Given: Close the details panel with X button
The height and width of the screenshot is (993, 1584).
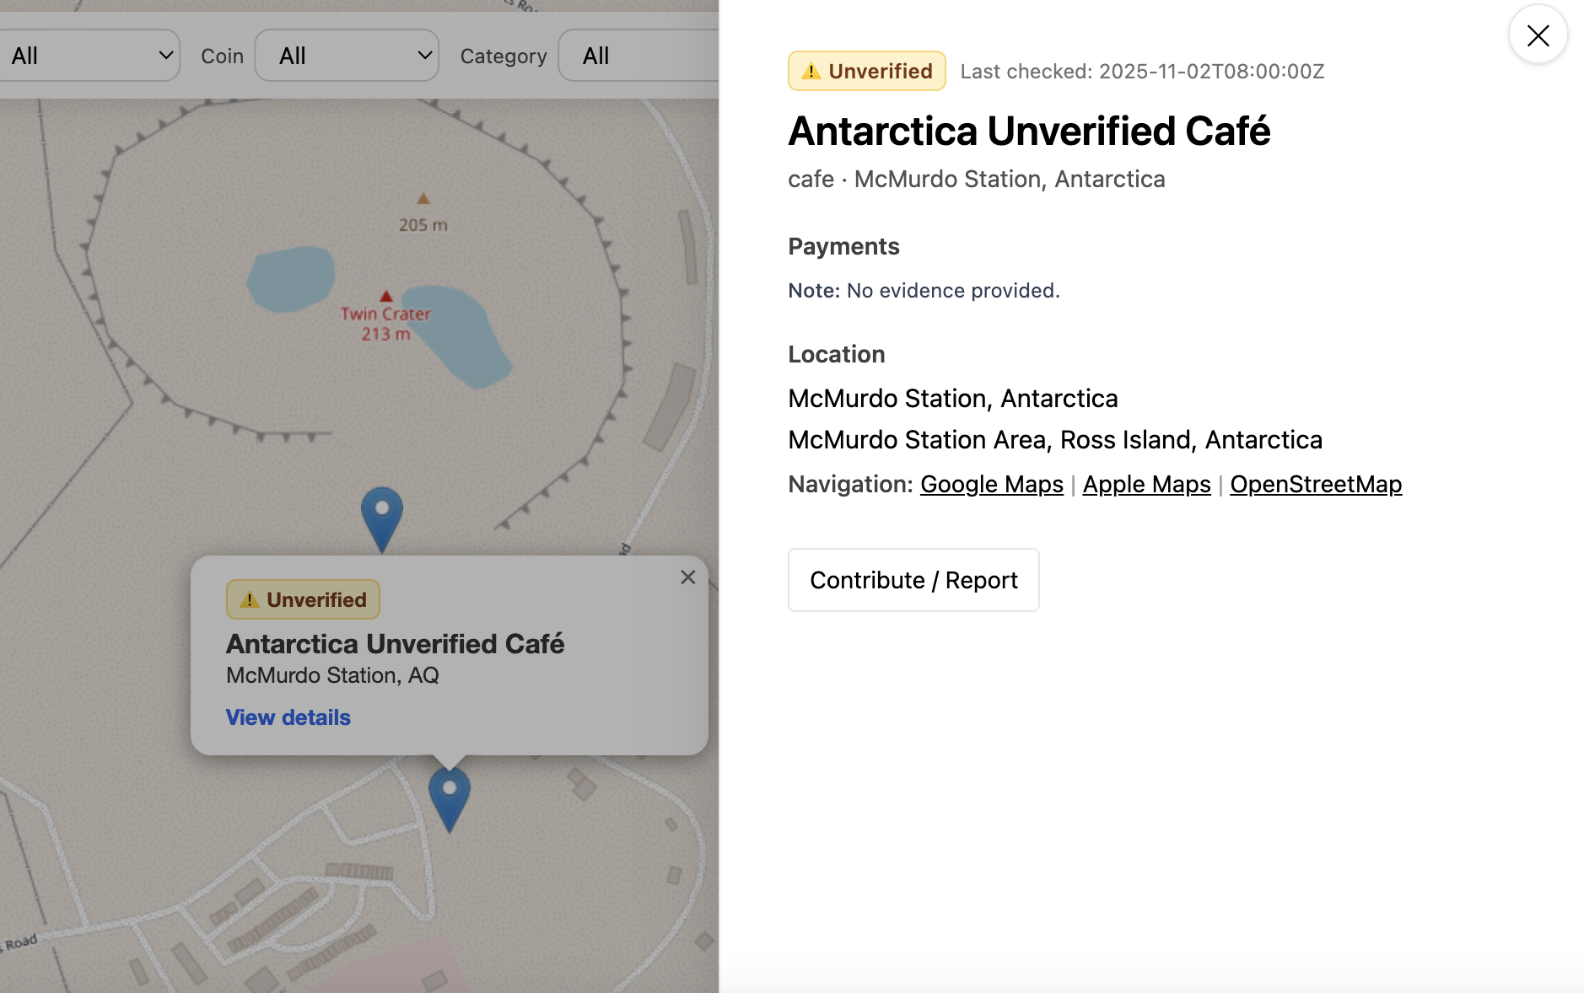Looking at the screenshot, I should pyautogui.click(x=1538, y=35).
